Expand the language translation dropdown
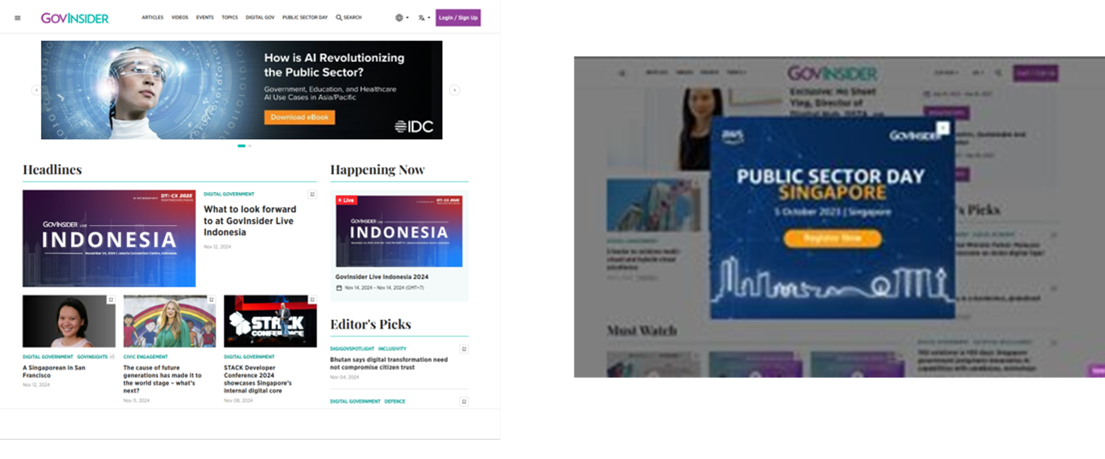Screen dimensions: 1105x459 (x=424, y=18)
